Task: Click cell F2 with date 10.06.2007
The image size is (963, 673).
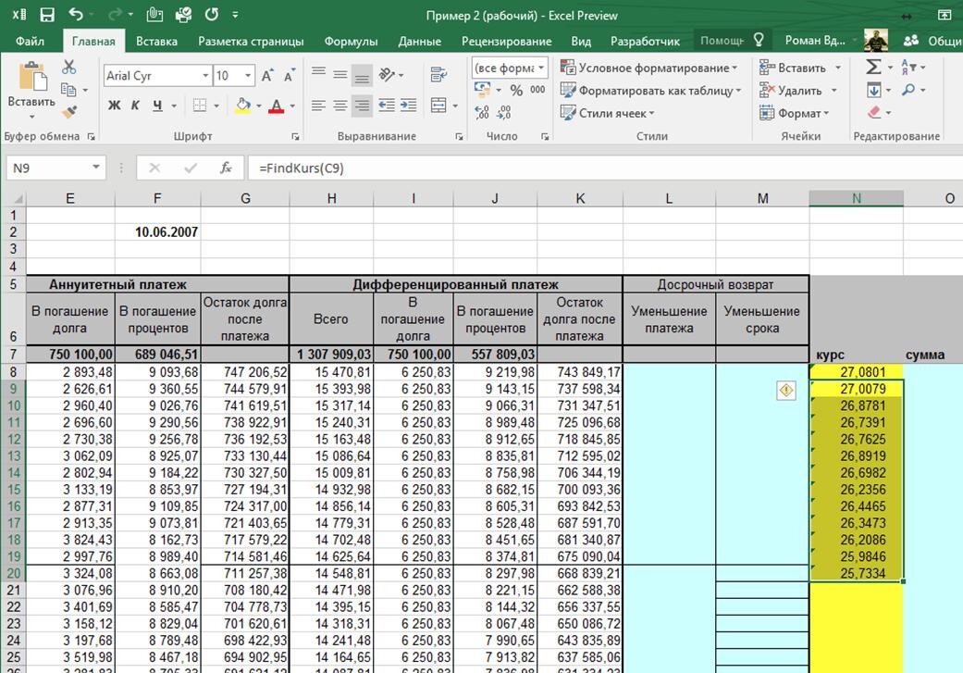Action: (x=158, y=232)
